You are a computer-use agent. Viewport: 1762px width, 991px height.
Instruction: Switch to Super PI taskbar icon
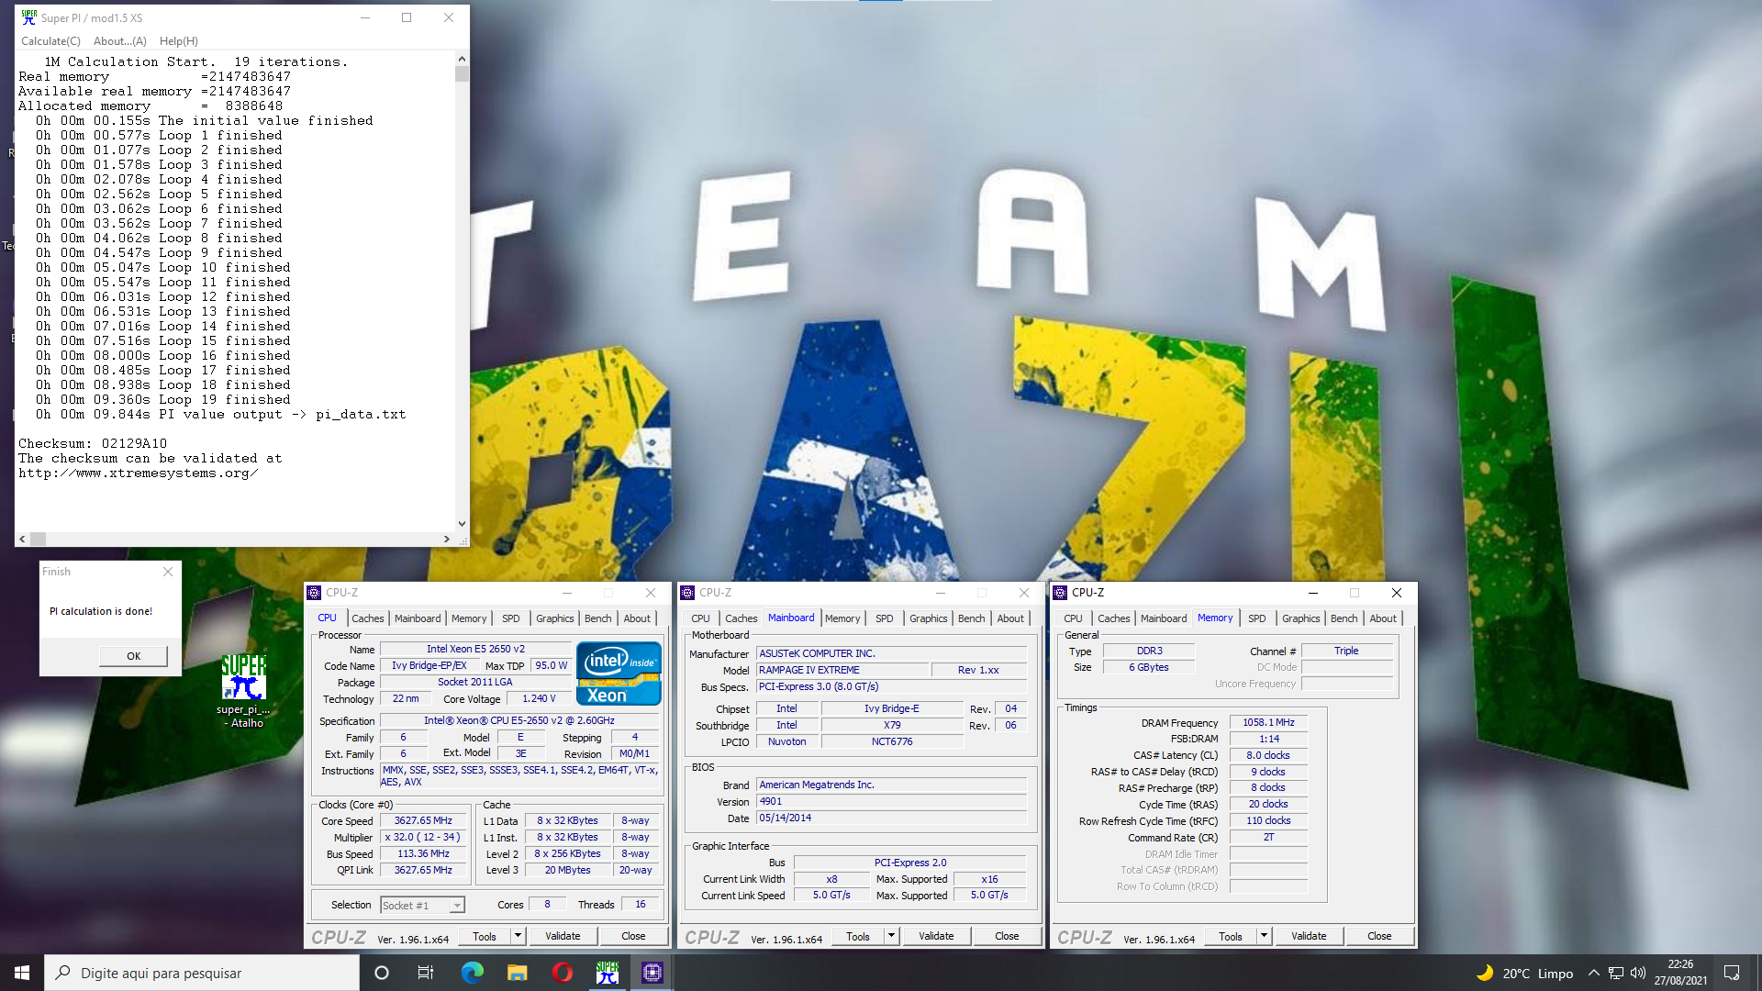point(608,973)
